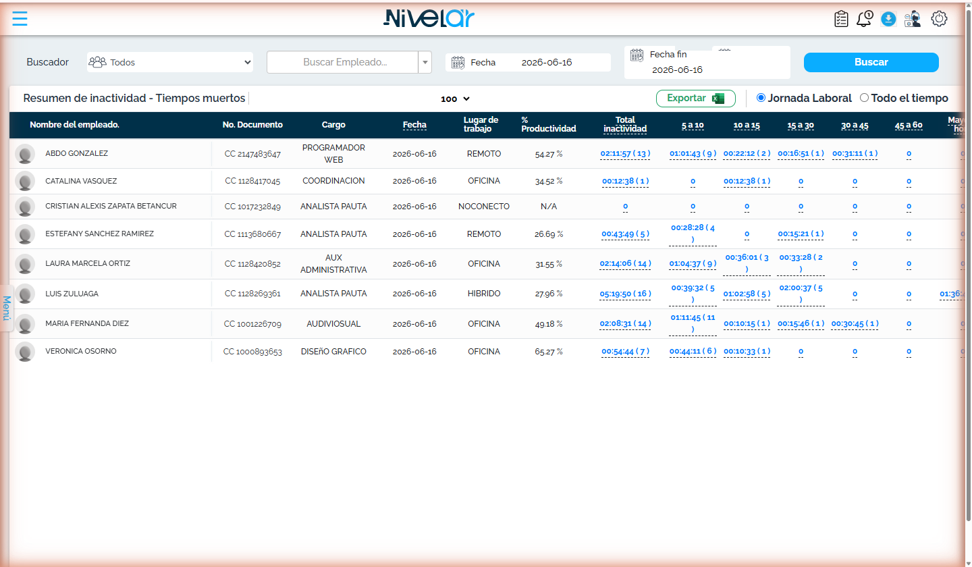Click the blue Buscar button
The height and width of the screenshot is (567, 972).
(x=871, y=62)
